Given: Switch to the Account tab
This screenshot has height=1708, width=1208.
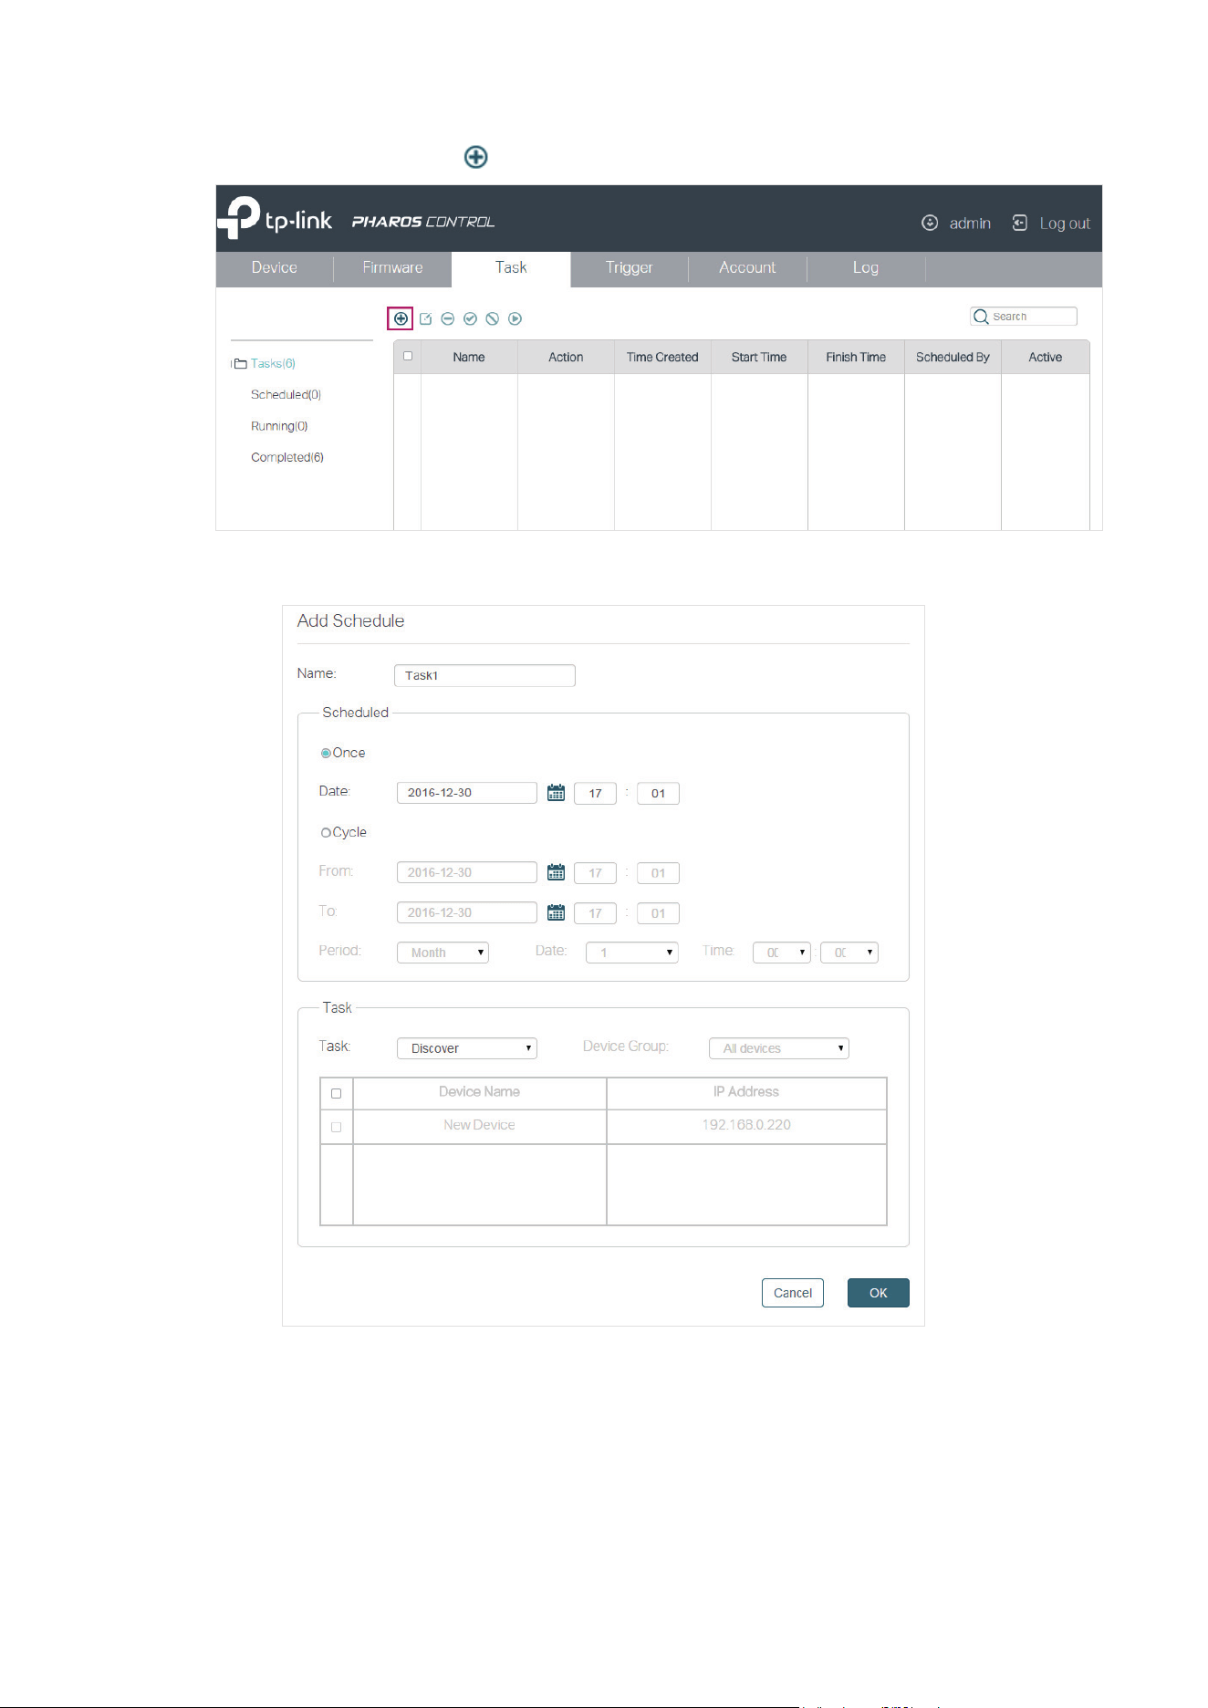Looking at the screenshot, I should point(747,267).
